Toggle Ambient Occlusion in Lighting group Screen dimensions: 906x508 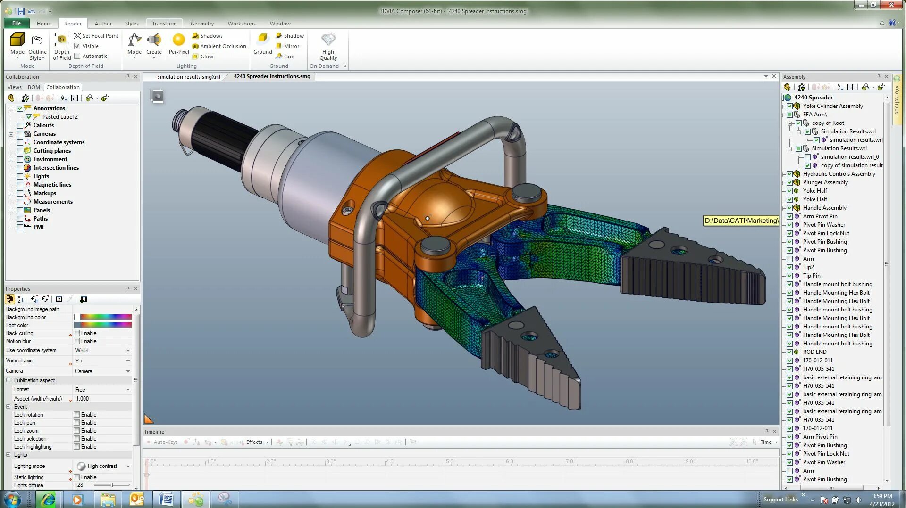[219, 46]
